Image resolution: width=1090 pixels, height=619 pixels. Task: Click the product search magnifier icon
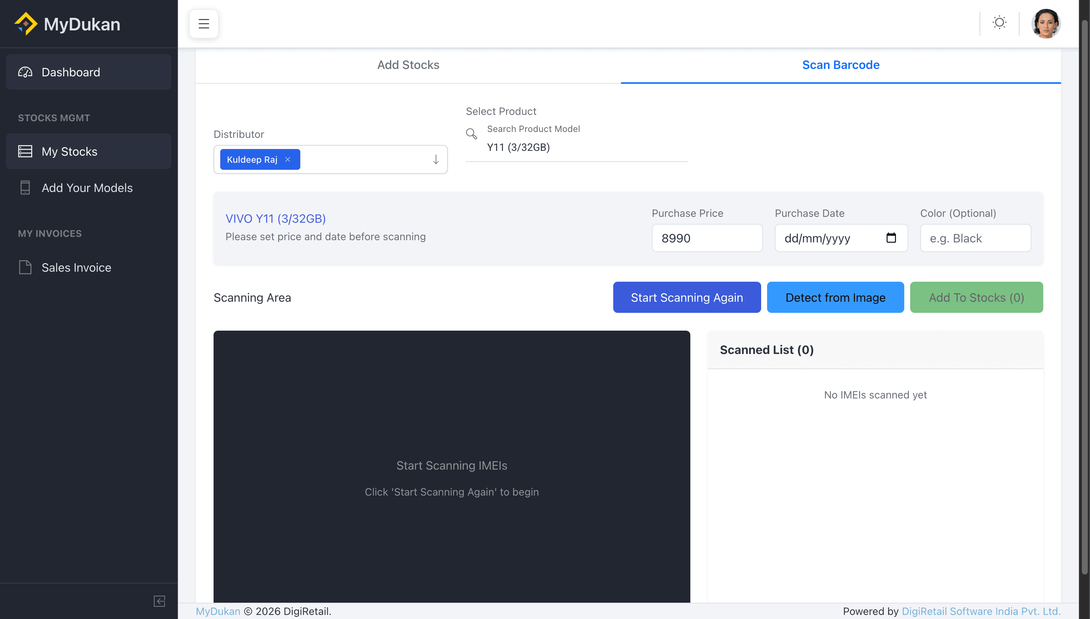(471, 134)
